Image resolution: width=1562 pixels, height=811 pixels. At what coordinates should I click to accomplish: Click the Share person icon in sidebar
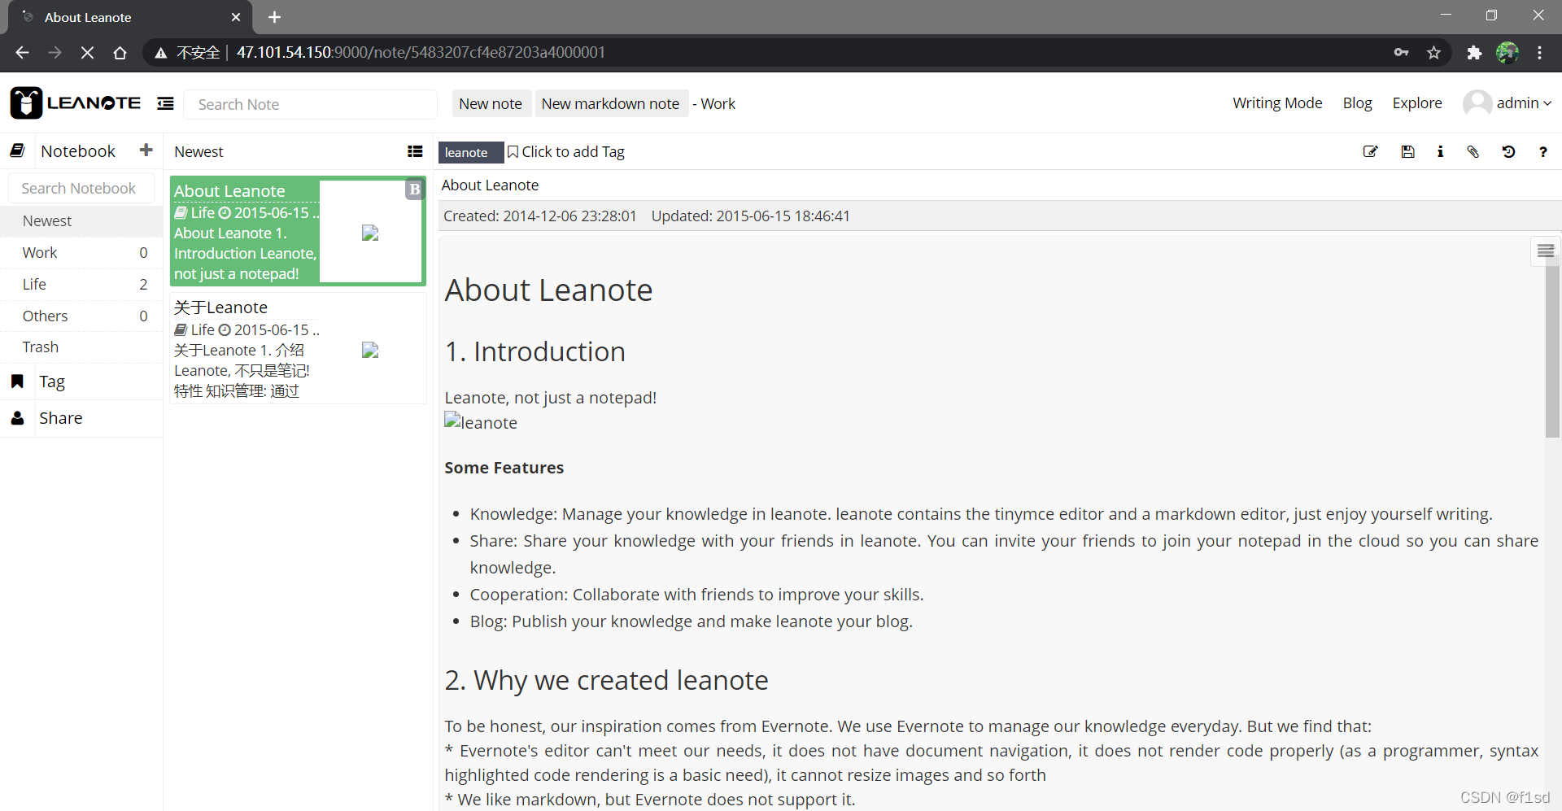pyautogui.click(x=17, y=418)
